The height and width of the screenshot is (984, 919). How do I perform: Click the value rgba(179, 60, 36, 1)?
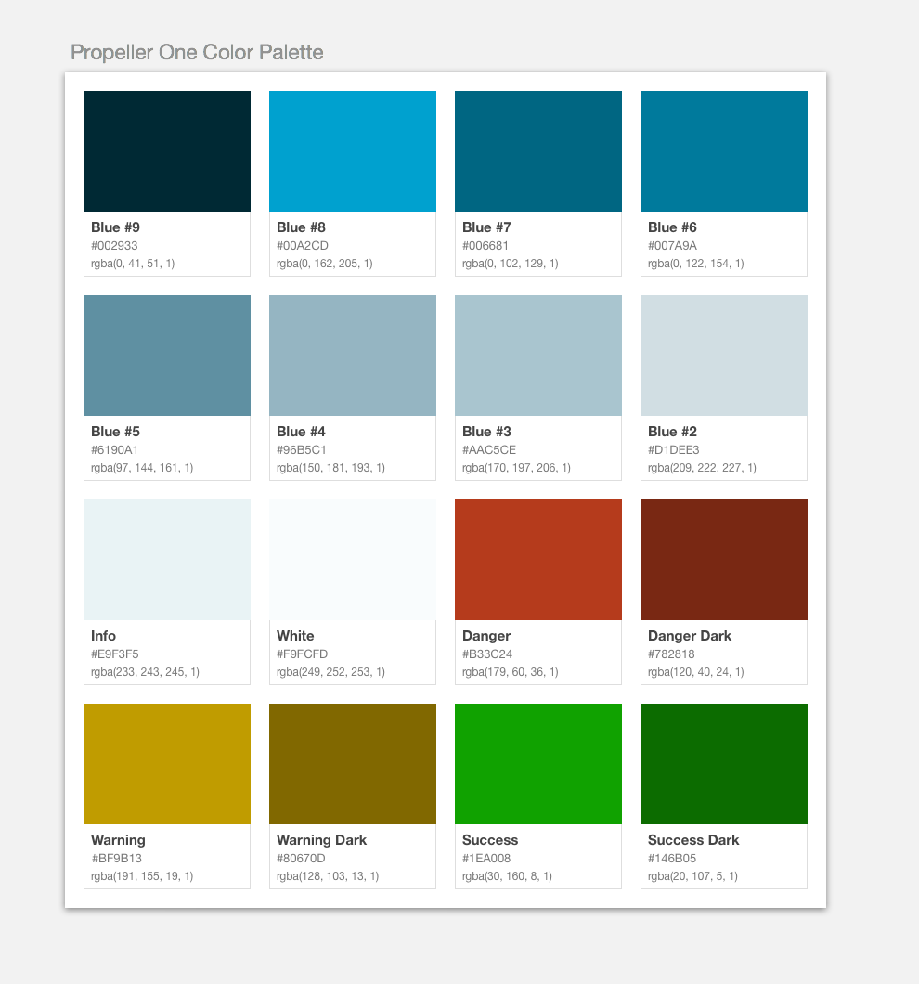(511, 672)
